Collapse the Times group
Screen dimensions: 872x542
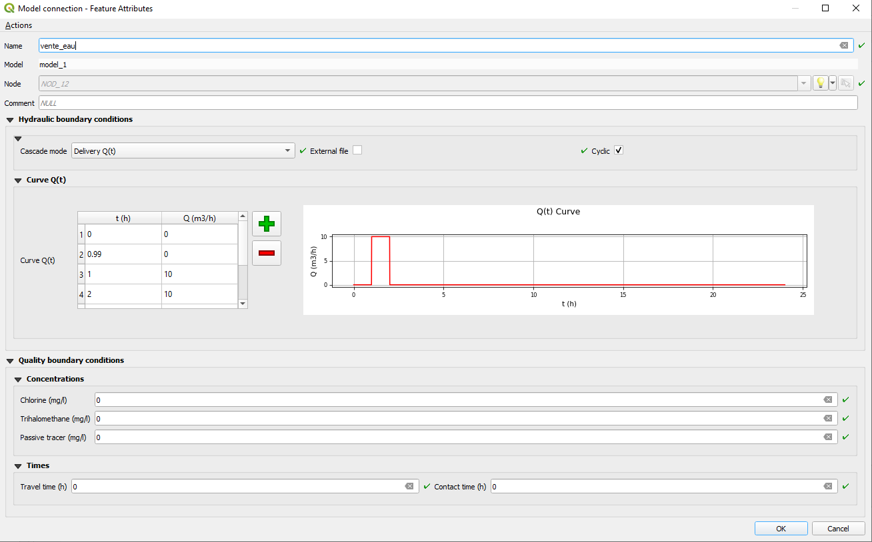(18, 466)
